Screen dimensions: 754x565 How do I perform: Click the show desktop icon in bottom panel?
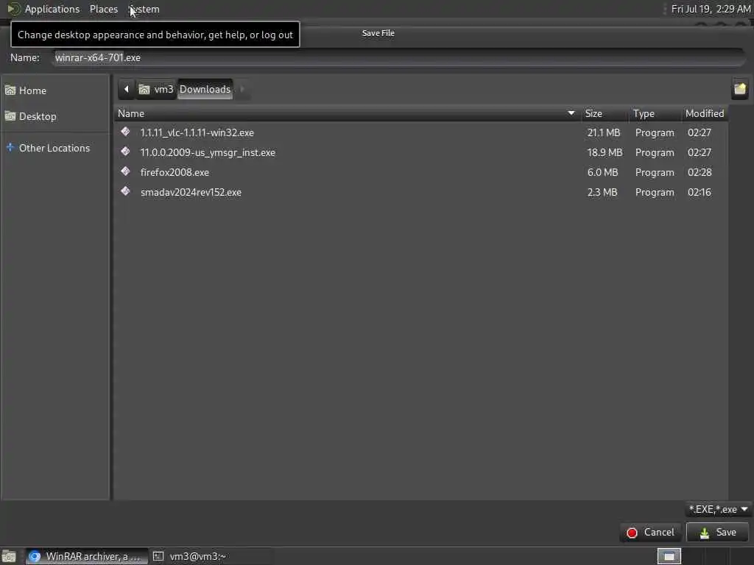tap(9, 556)
